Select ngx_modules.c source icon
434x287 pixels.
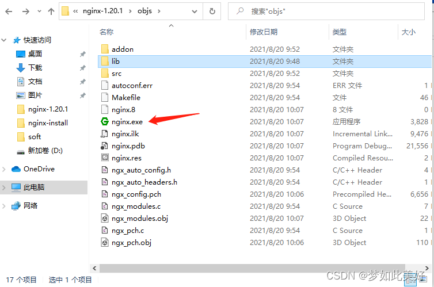tap(105, 206)
